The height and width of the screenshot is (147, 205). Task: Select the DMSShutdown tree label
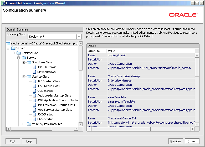(47, 72)
